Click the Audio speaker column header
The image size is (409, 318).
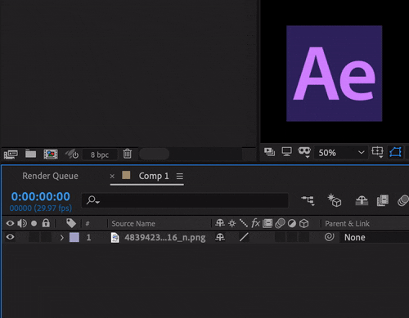click(22, 223)
